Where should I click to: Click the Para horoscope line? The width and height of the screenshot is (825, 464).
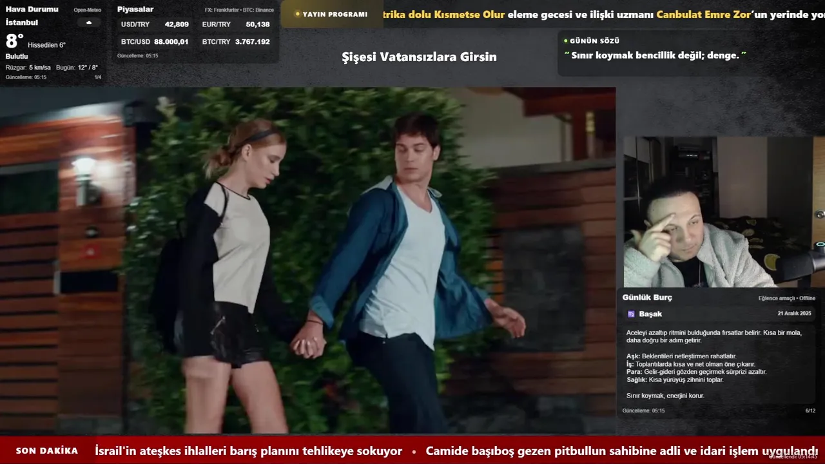coord(696,372)
